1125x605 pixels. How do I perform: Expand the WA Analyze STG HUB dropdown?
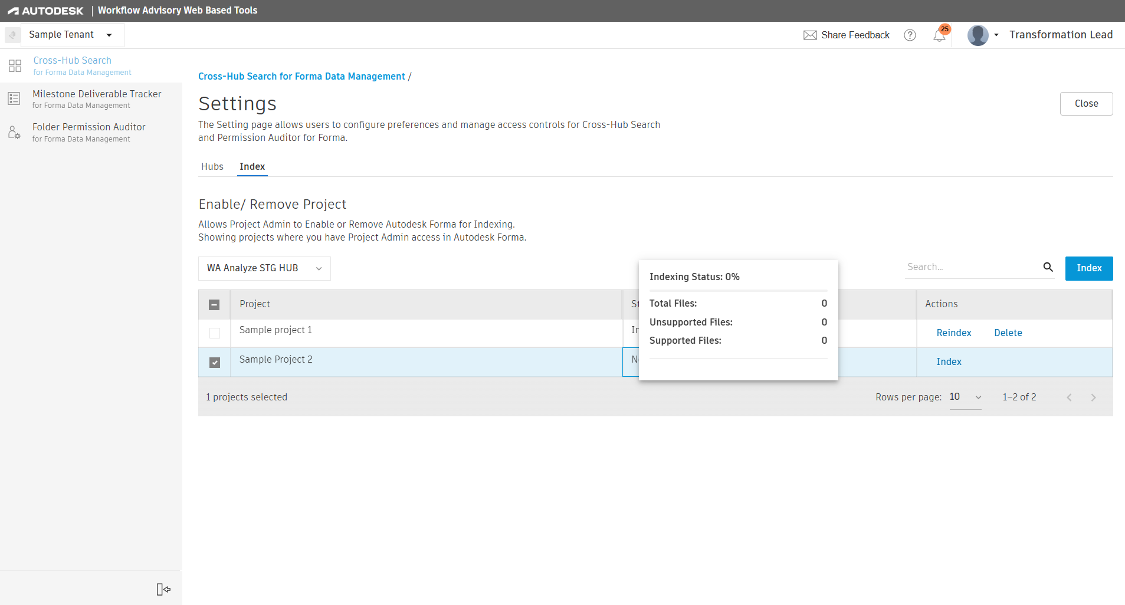pos(264,268)
